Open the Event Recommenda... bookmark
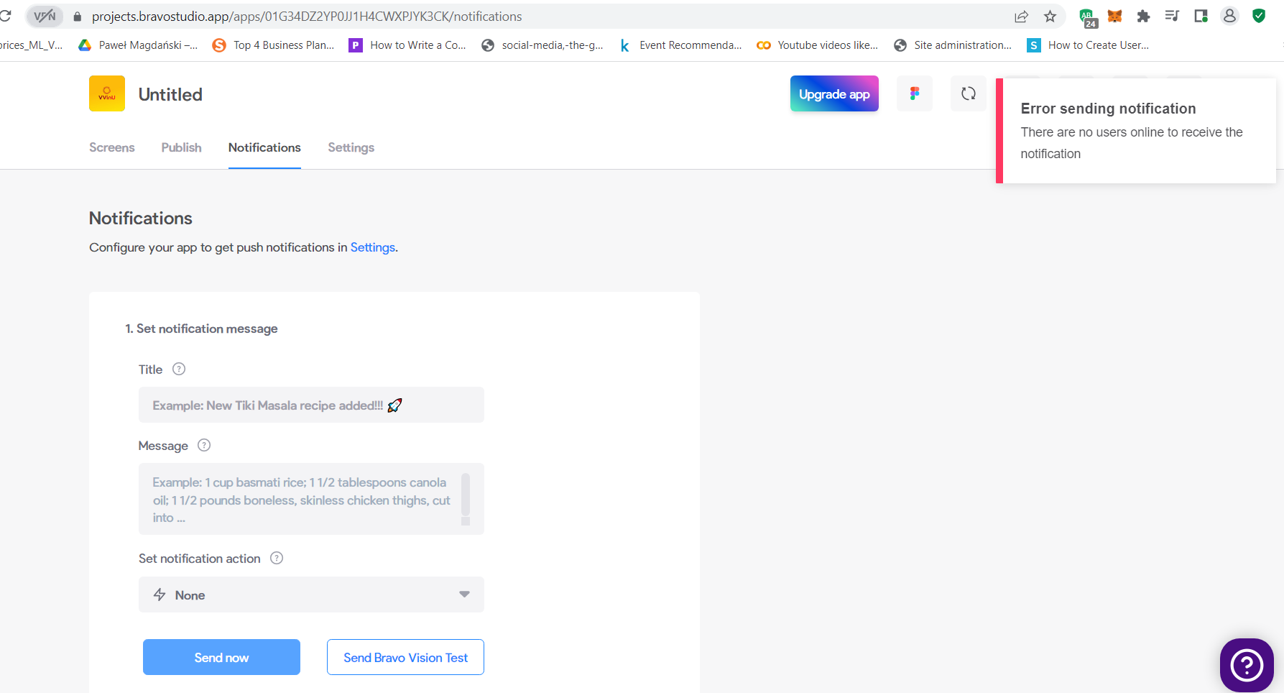1284x693 pixels. click(x=680, y=45)
